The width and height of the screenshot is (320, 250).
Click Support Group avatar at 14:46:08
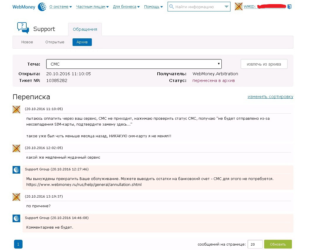coord(16,218)
